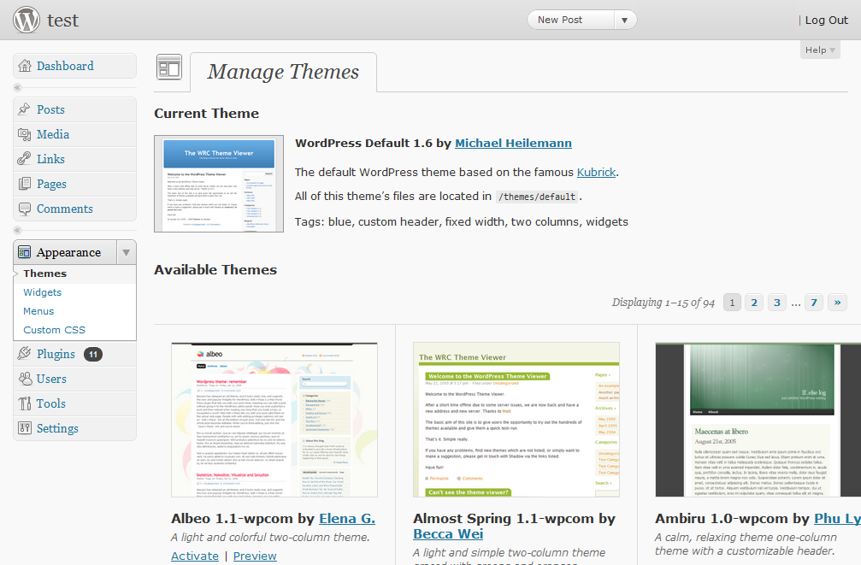Open Menus in Appearance submenu

[38, 311]
